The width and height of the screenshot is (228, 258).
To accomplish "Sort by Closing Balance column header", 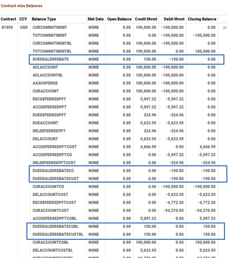I will [x=202, y=19].
